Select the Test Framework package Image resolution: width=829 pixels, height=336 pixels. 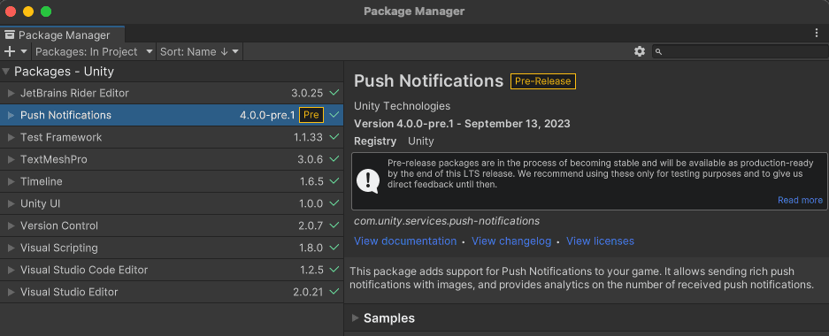172,137
